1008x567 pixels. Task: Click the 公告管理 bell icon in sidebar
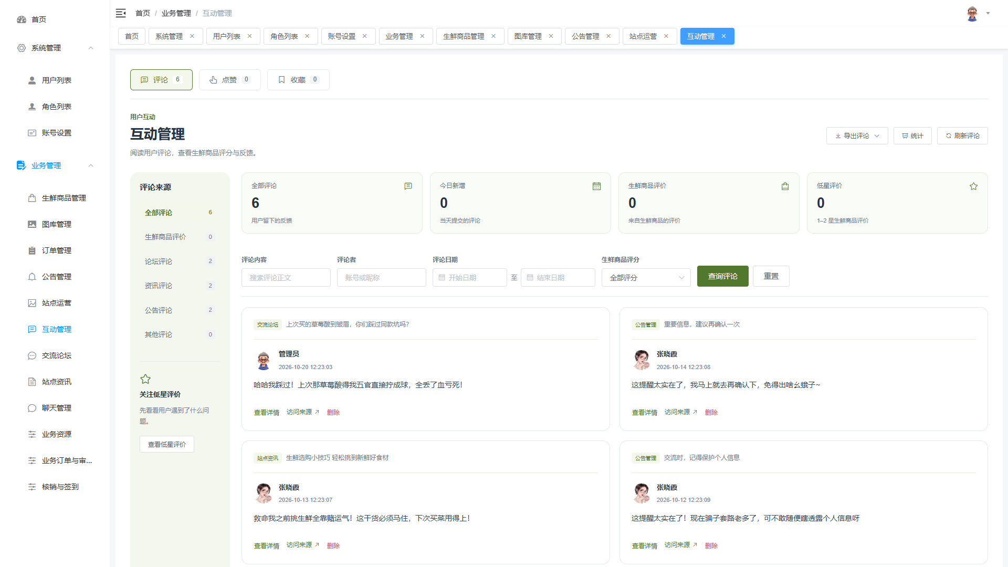[x=32, y=277]
